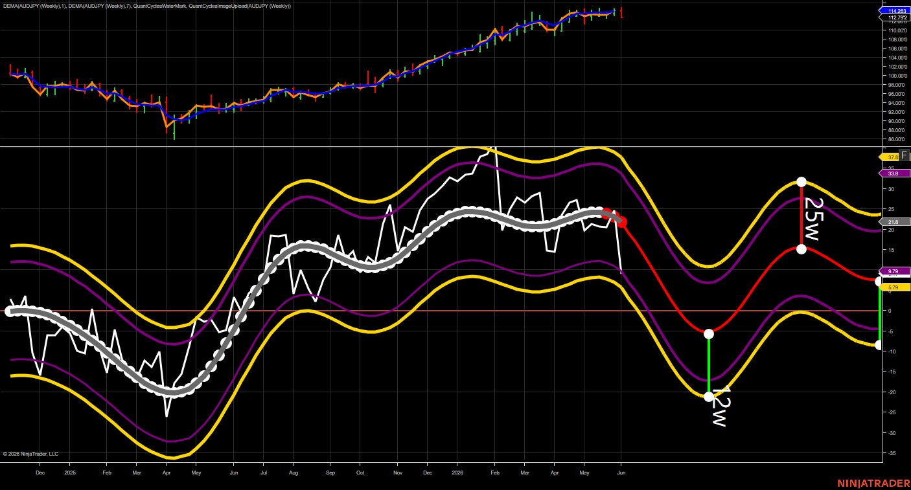Click the white dot atop the 25w line
Image resolution: width=911 pixels, height=490 pixels.
(x=801, y=182)
